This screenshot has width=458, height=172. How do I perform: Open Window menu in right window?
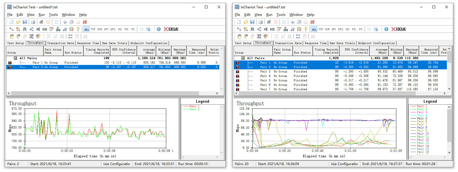coord(296,15)
